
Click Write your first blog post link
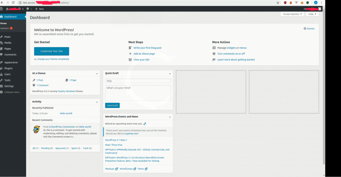click(147, 48)
